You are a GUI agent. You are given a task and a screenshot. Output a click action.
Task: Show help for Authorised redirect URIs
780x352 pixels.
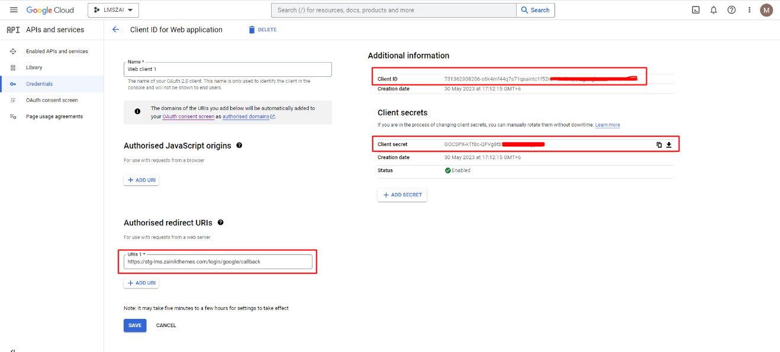point(221,222)
